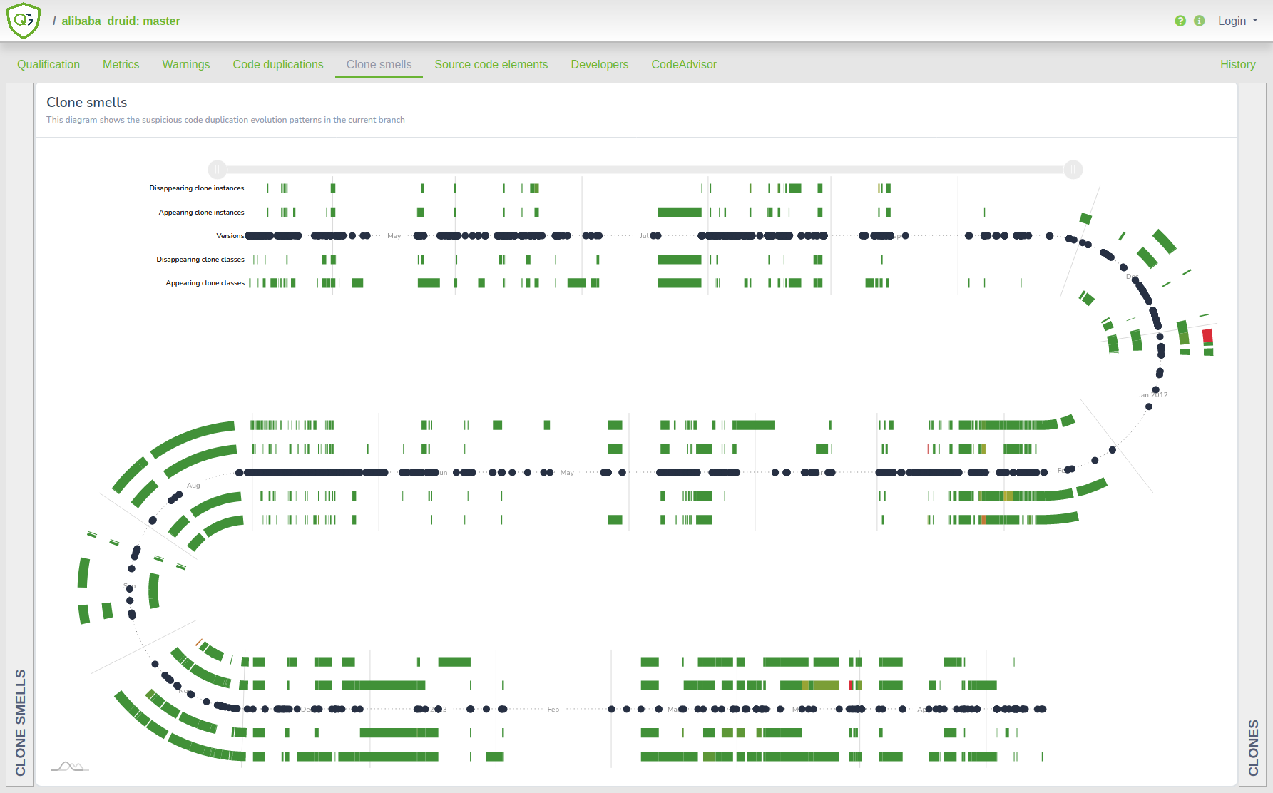Open the info icon beside Login
Viewport: 1273px width, 793px height.
pos(1200,21)
